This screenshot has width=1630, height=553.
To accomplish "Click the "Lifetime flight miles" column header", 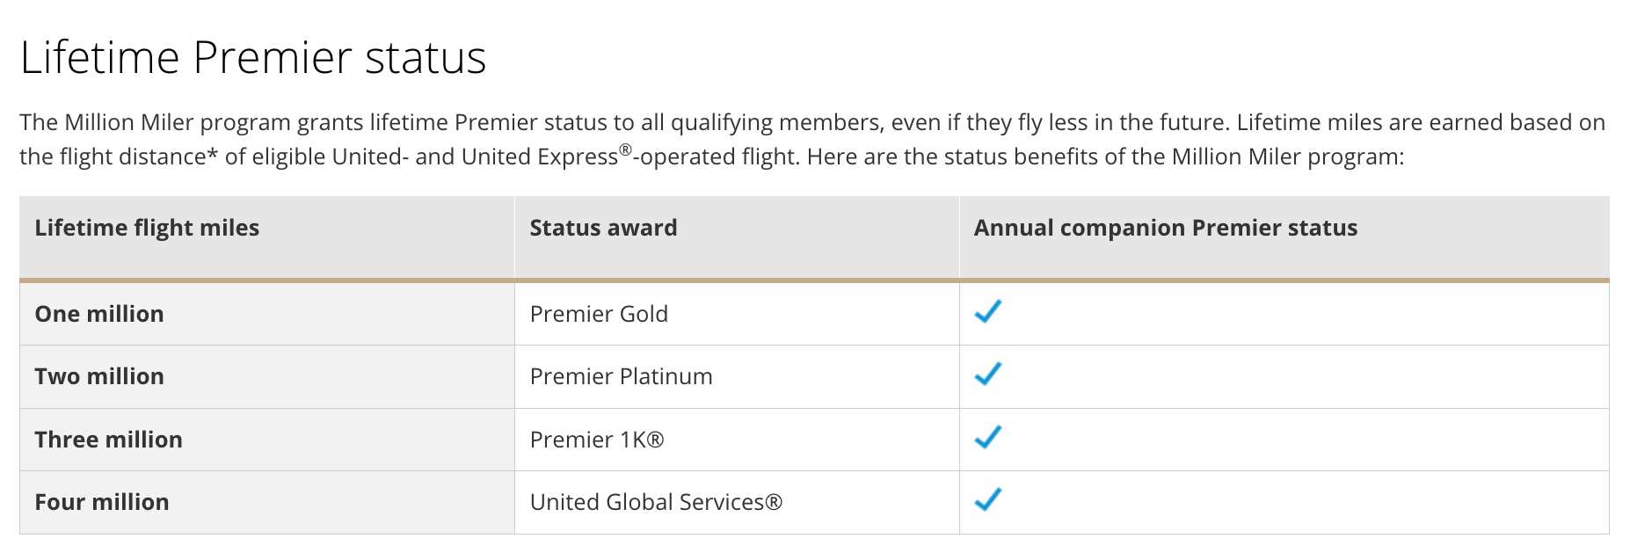I will [x=147, y=228].
